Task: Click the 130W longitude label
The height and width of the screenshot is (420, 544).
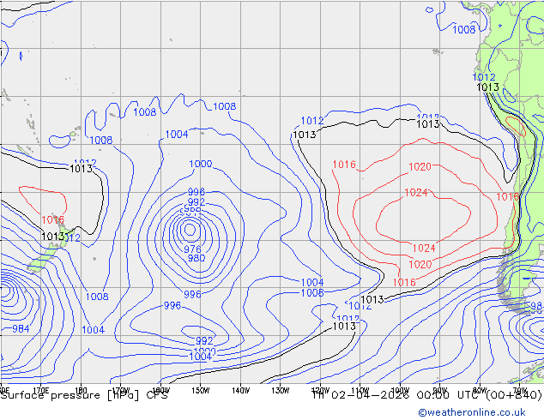Action: click(281, 391)
